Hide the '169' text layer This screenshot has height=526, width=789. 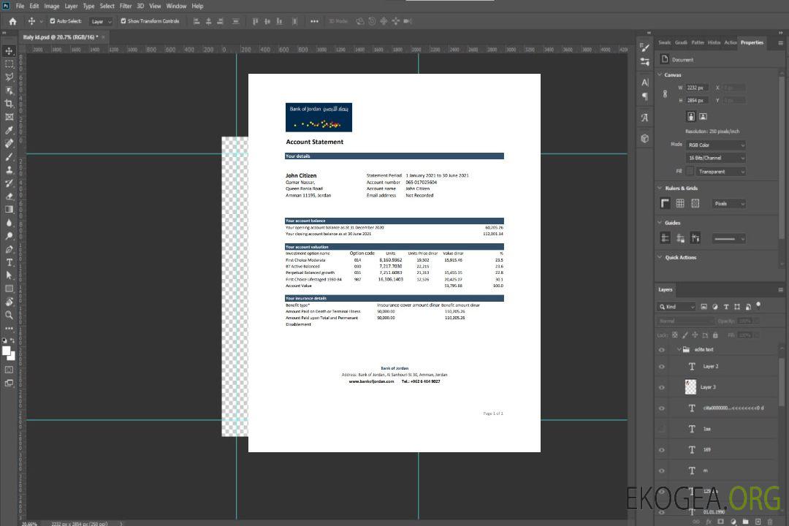pos(662,450)
